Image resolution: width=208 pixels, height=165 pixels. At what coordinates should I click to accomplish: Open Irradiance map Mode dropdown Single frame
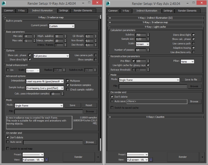click(39, 106)
